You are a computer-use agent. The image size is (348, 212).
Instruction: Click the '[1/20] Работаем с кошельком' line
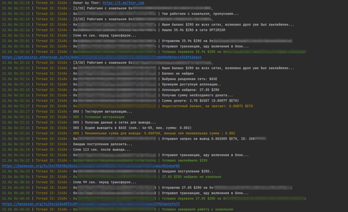coord(143,8)
